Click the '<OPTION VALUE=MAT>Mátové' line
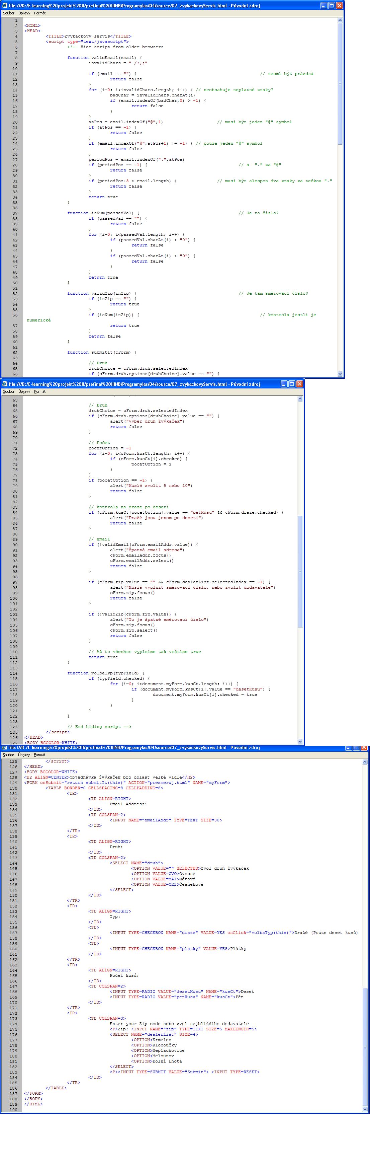 tap(163, 879)
